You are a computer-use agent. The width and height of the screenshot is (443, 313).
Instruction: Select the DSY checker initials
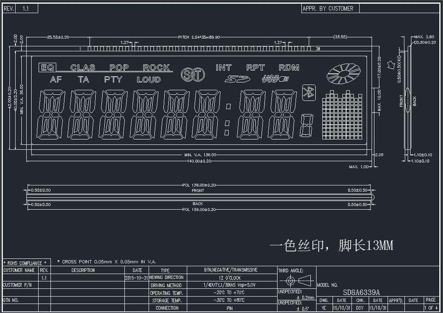(359, 308)
